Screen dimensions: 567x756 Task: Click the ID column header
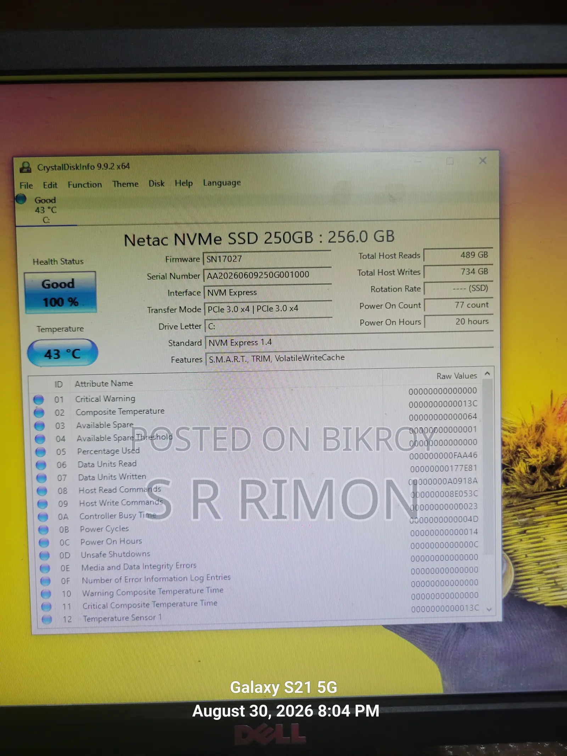[58, 384]
